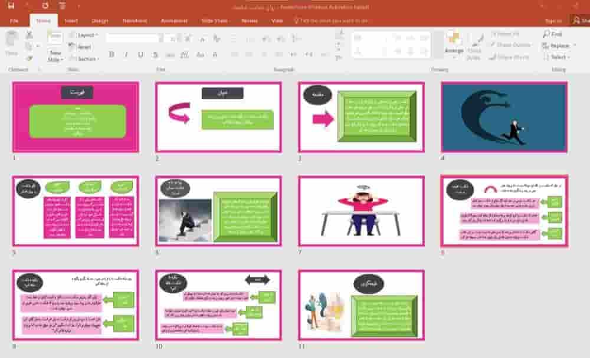Click the Cut scissors icon
590x358 pixels.
29,35
